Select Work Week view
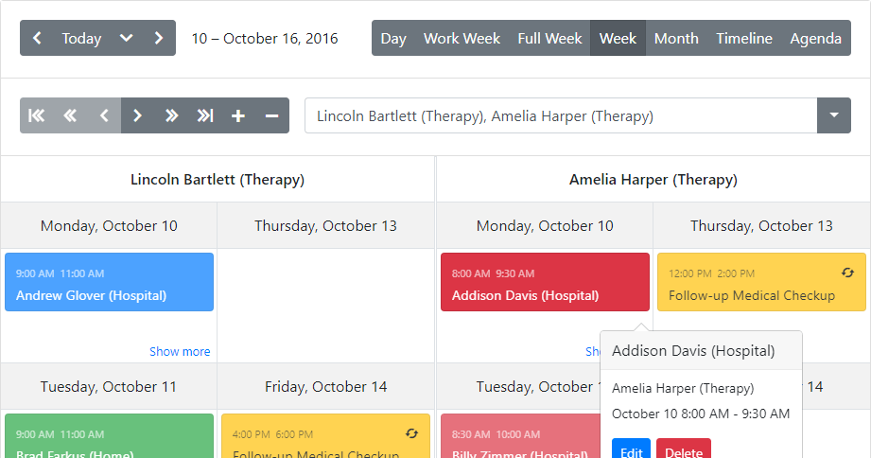Image resolution: width=871 pixels, height=458 pixels. click(462, 39)
